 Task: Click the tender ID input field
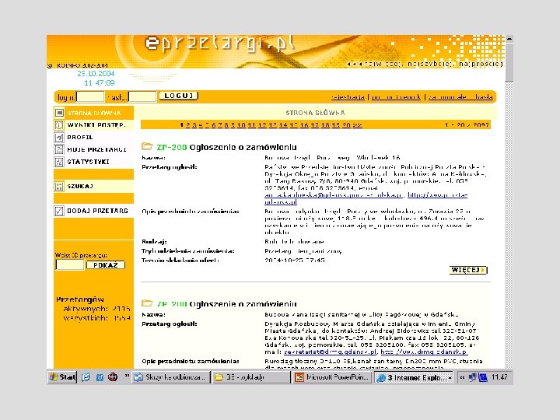point(70,264)
